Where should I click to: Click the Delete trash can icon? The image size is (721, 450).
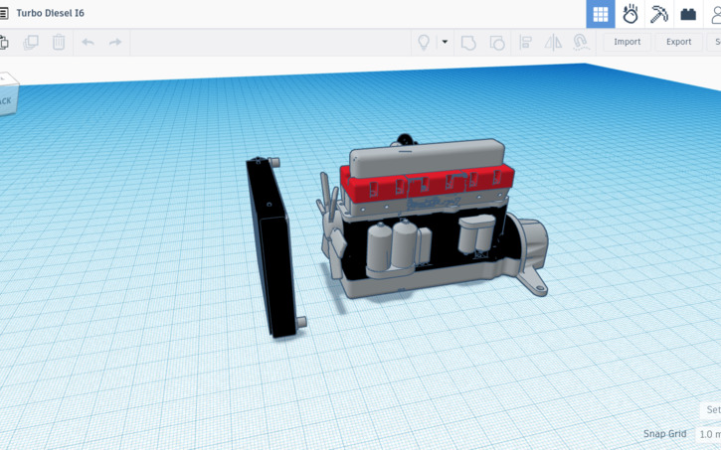click(x=59, y=43)
